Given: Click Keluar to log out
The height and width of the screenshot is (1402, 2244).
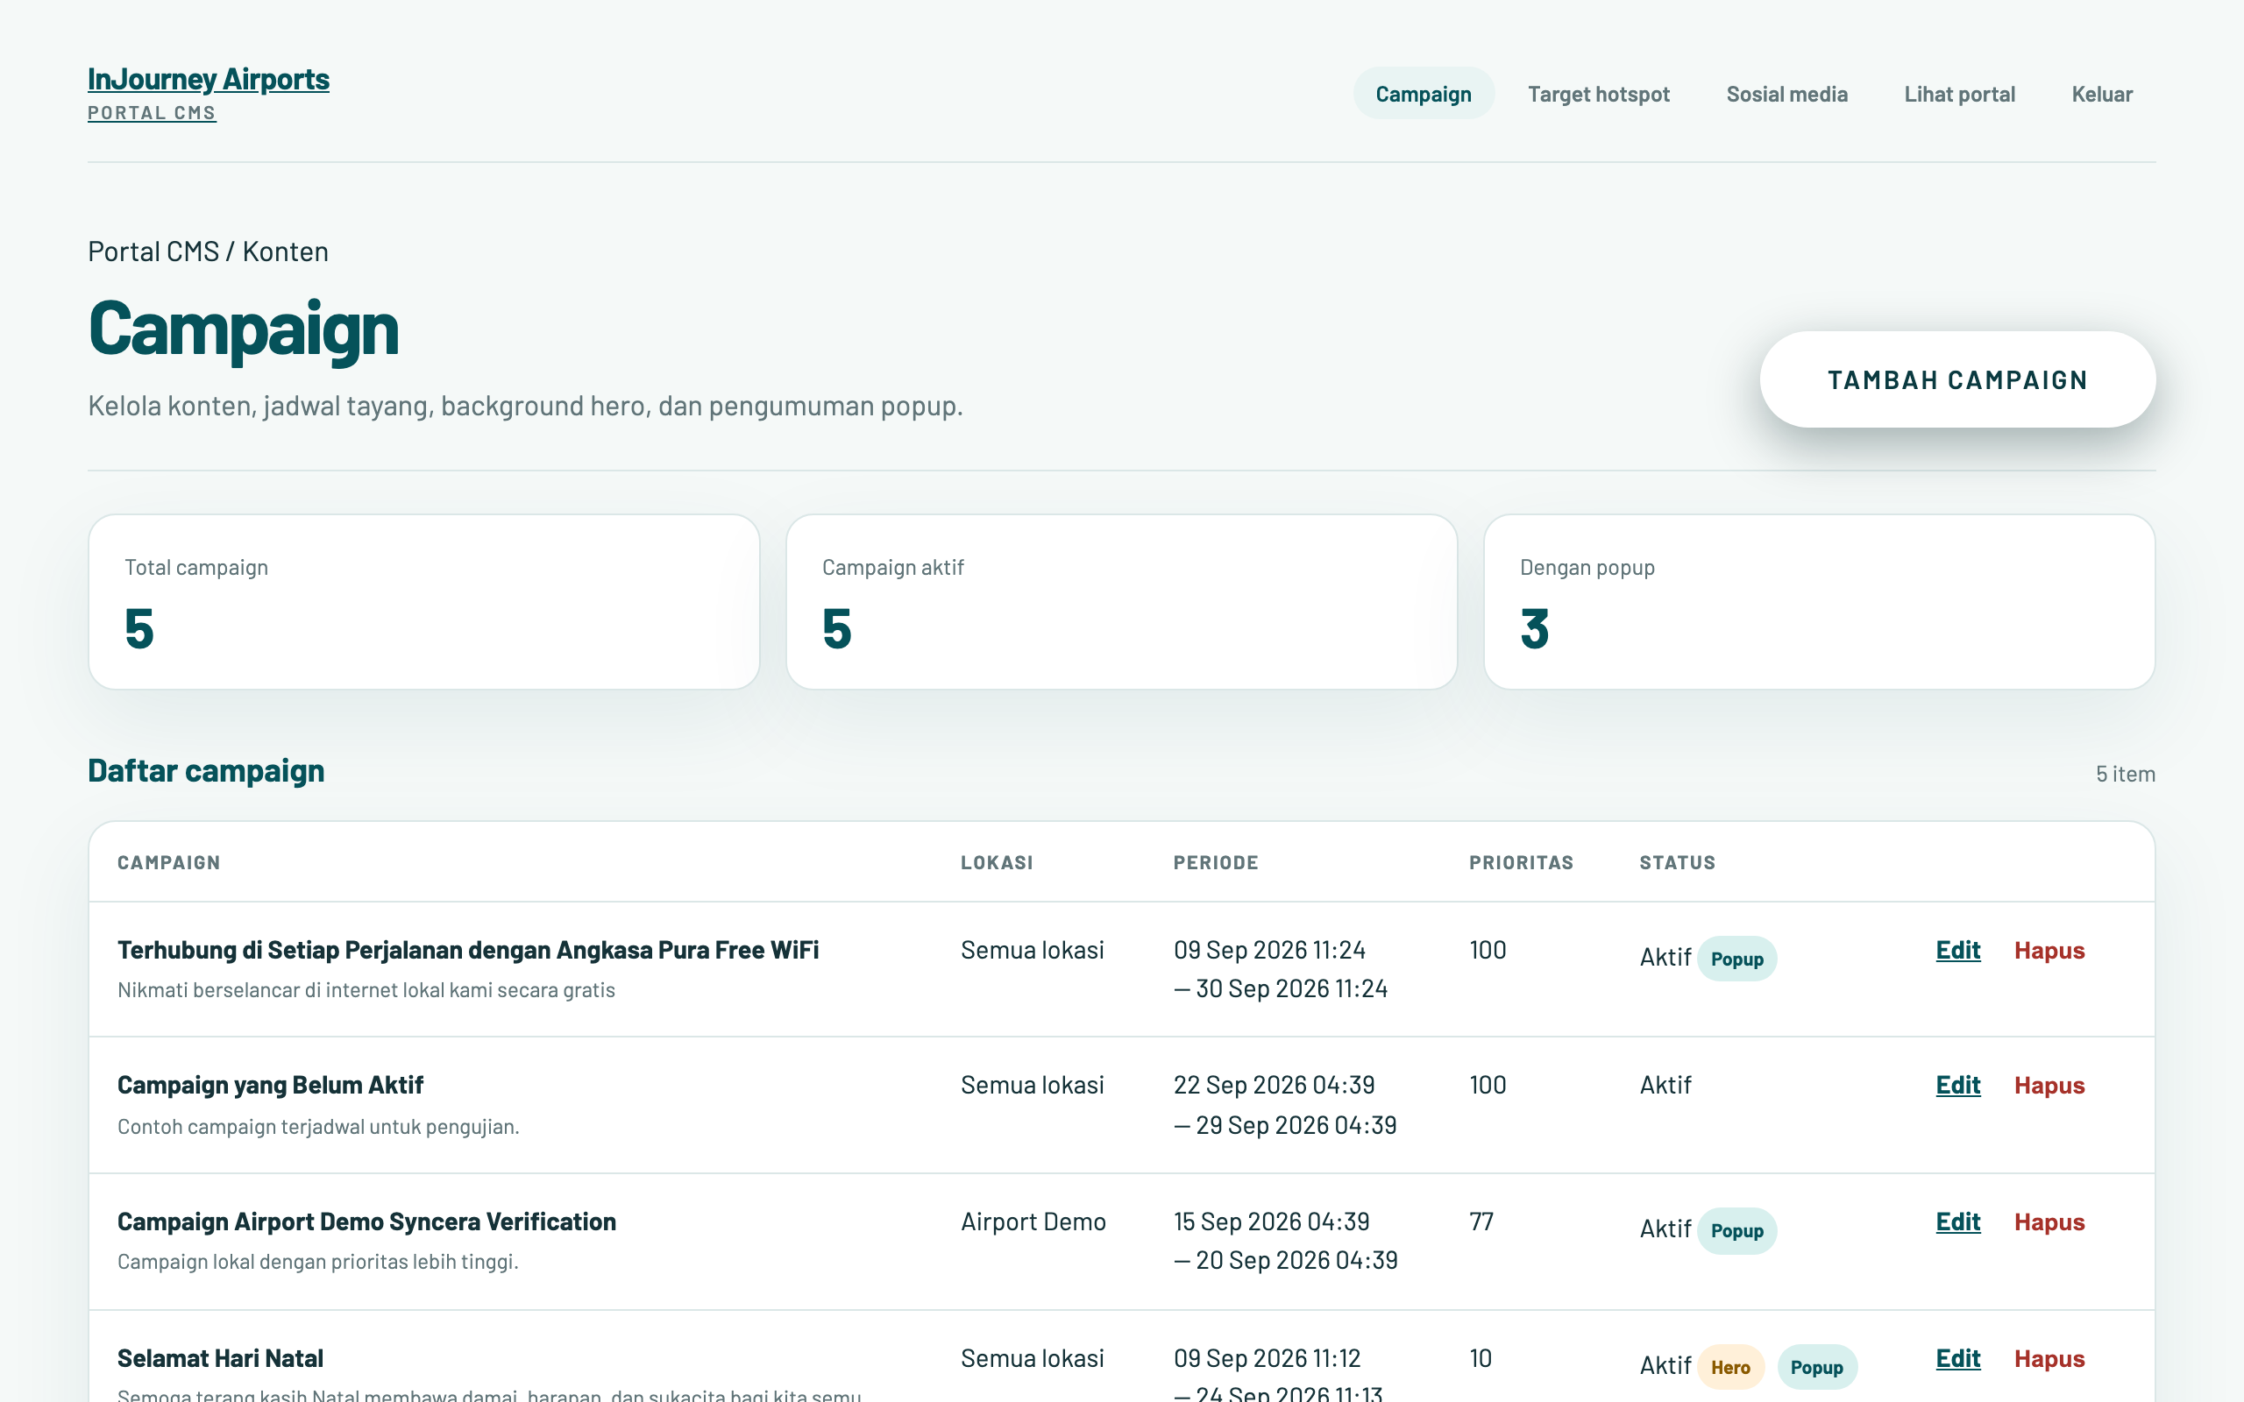Looking at the screenshot, I should 2102,94.
